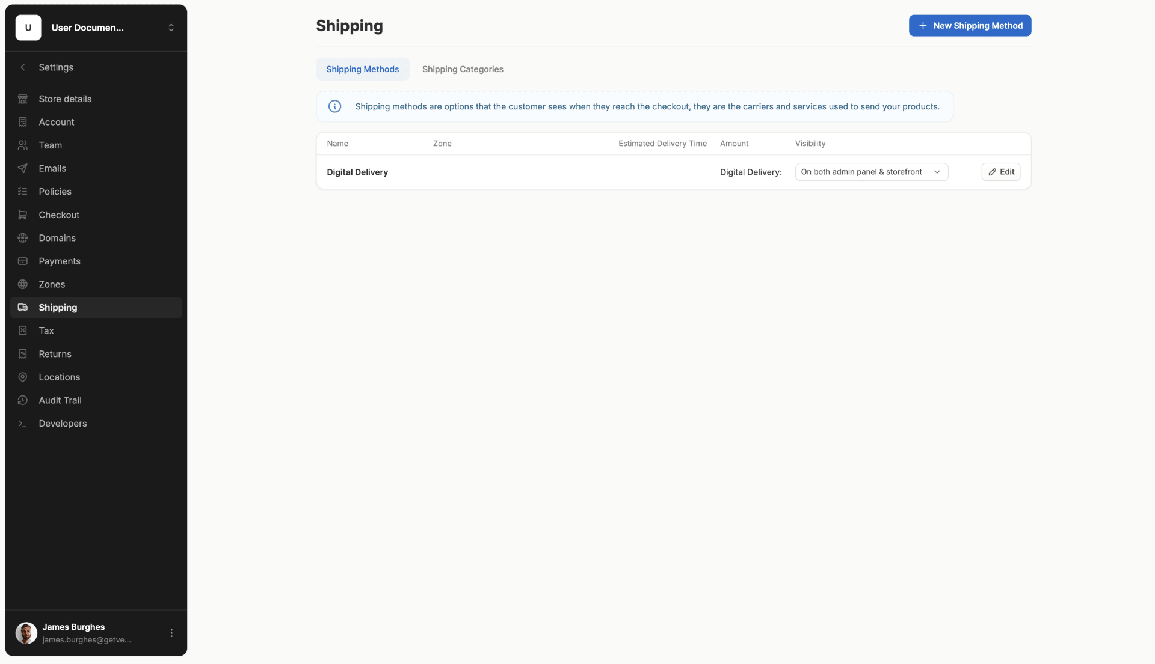Viewport: 1155px width, 664px height.
Task: Click the Zone column header
Action: (442, 144)
